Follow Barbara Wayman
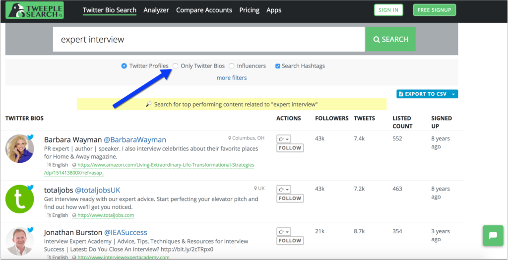Screen dimensions: 508x260 (x=290, y=148)
